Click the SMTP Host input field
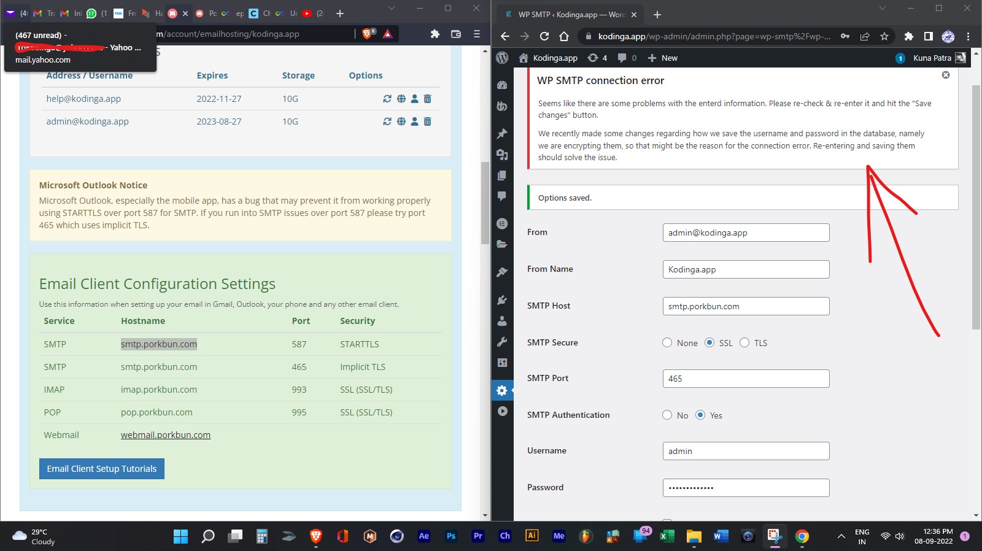 pyautogui.click(x=746, y=306)
